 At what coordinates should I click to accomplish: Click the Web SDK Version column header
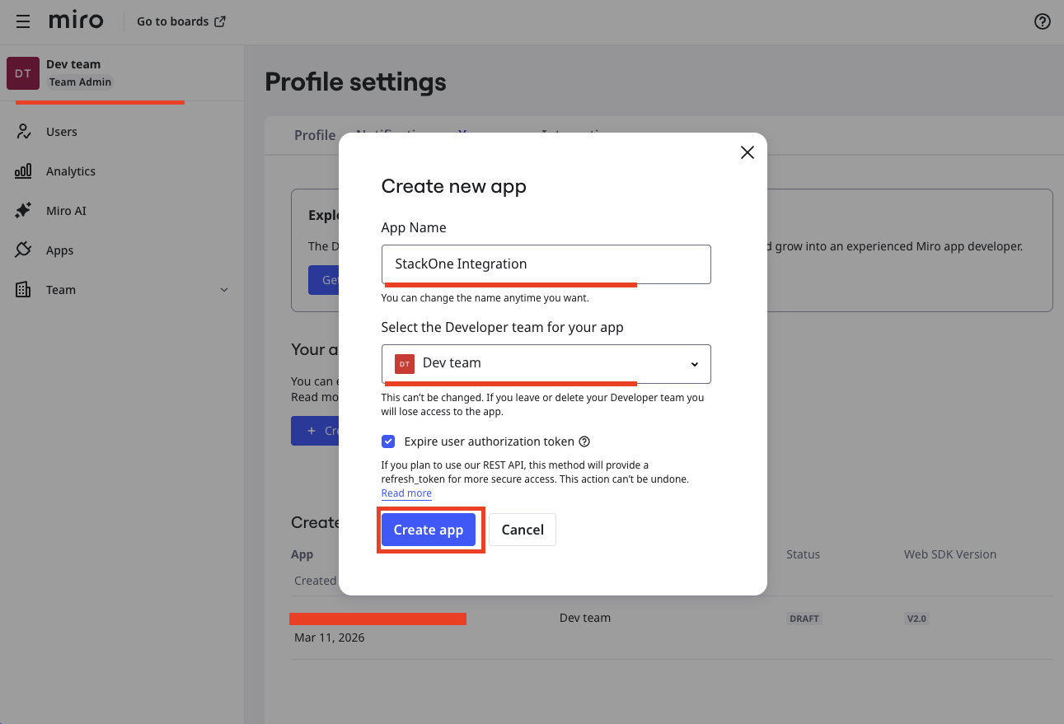(950, 554)
